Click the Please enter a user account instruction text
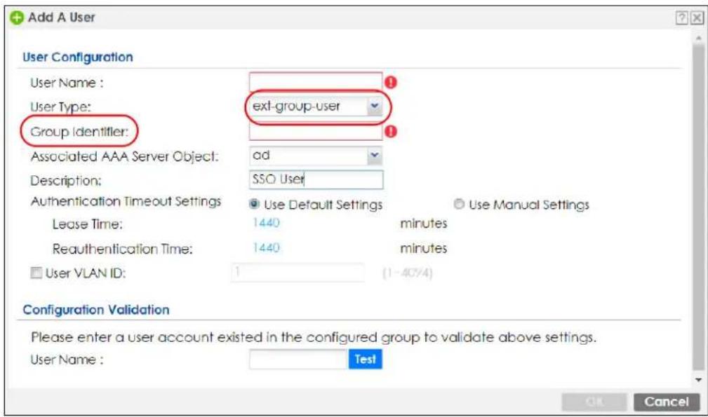Image resolution: width=708 pixels, height=417 pixels. pos(314,337)
